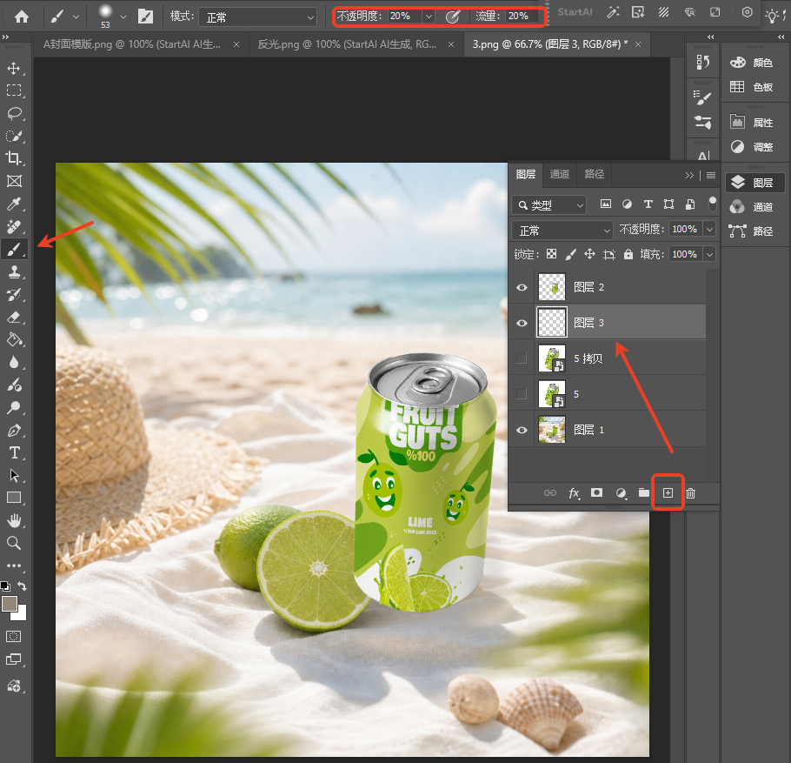Hide 图层 1 using its eye icon
This screenshot has height=763, width=791.
522,430
